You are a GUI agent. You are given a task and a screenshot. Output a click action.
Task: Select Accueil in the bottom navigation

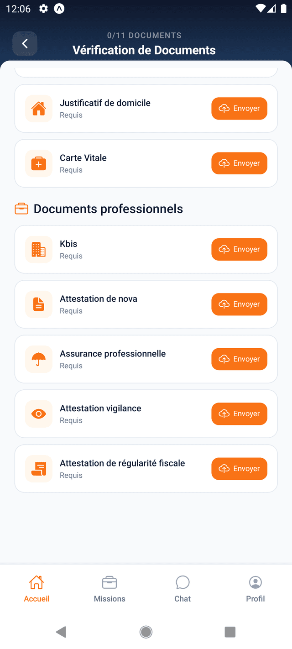point(36,588)
